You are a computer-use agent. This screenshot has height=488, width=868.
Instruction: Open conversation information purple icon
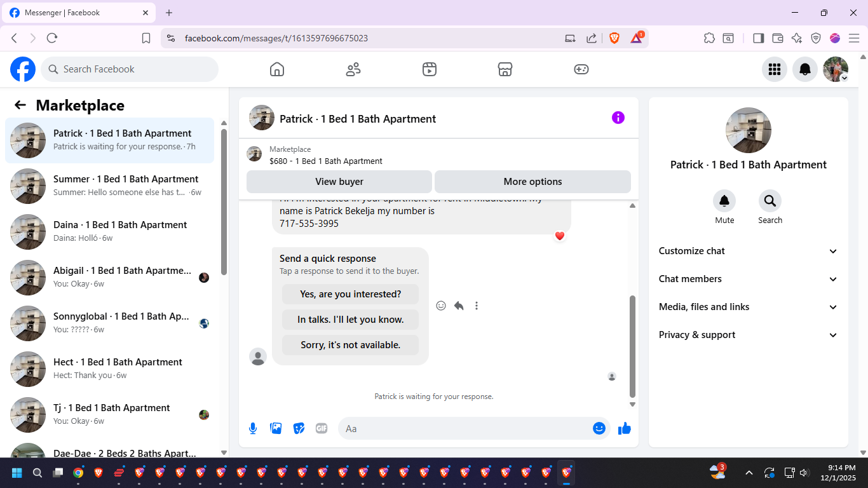click(618, 118)
